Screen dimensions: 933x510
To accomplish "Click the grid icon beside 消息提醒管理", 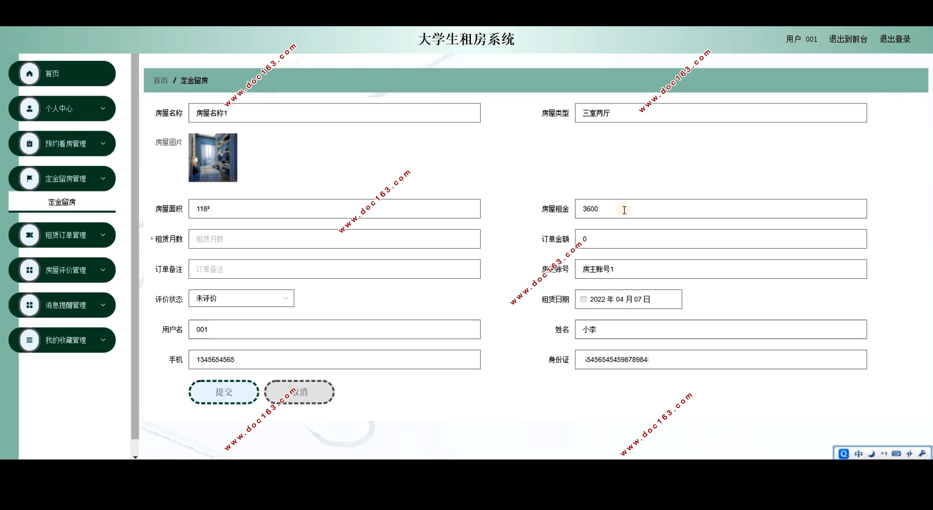I will 30,305.
